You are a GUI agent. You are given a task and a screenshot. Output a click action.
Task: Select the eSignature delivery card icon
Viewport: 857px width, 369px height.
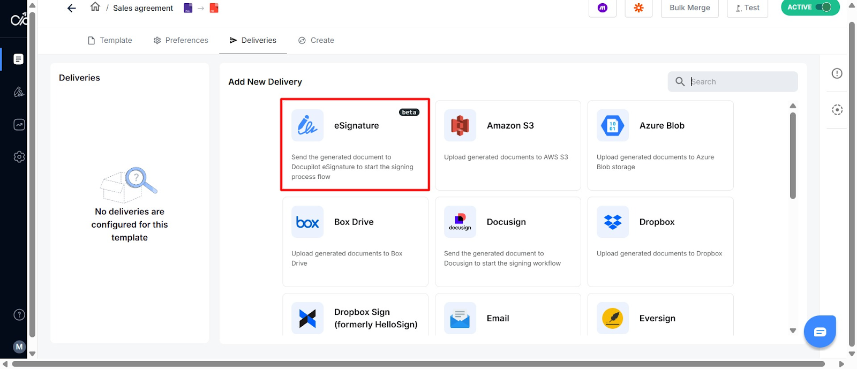pos(307,125)
